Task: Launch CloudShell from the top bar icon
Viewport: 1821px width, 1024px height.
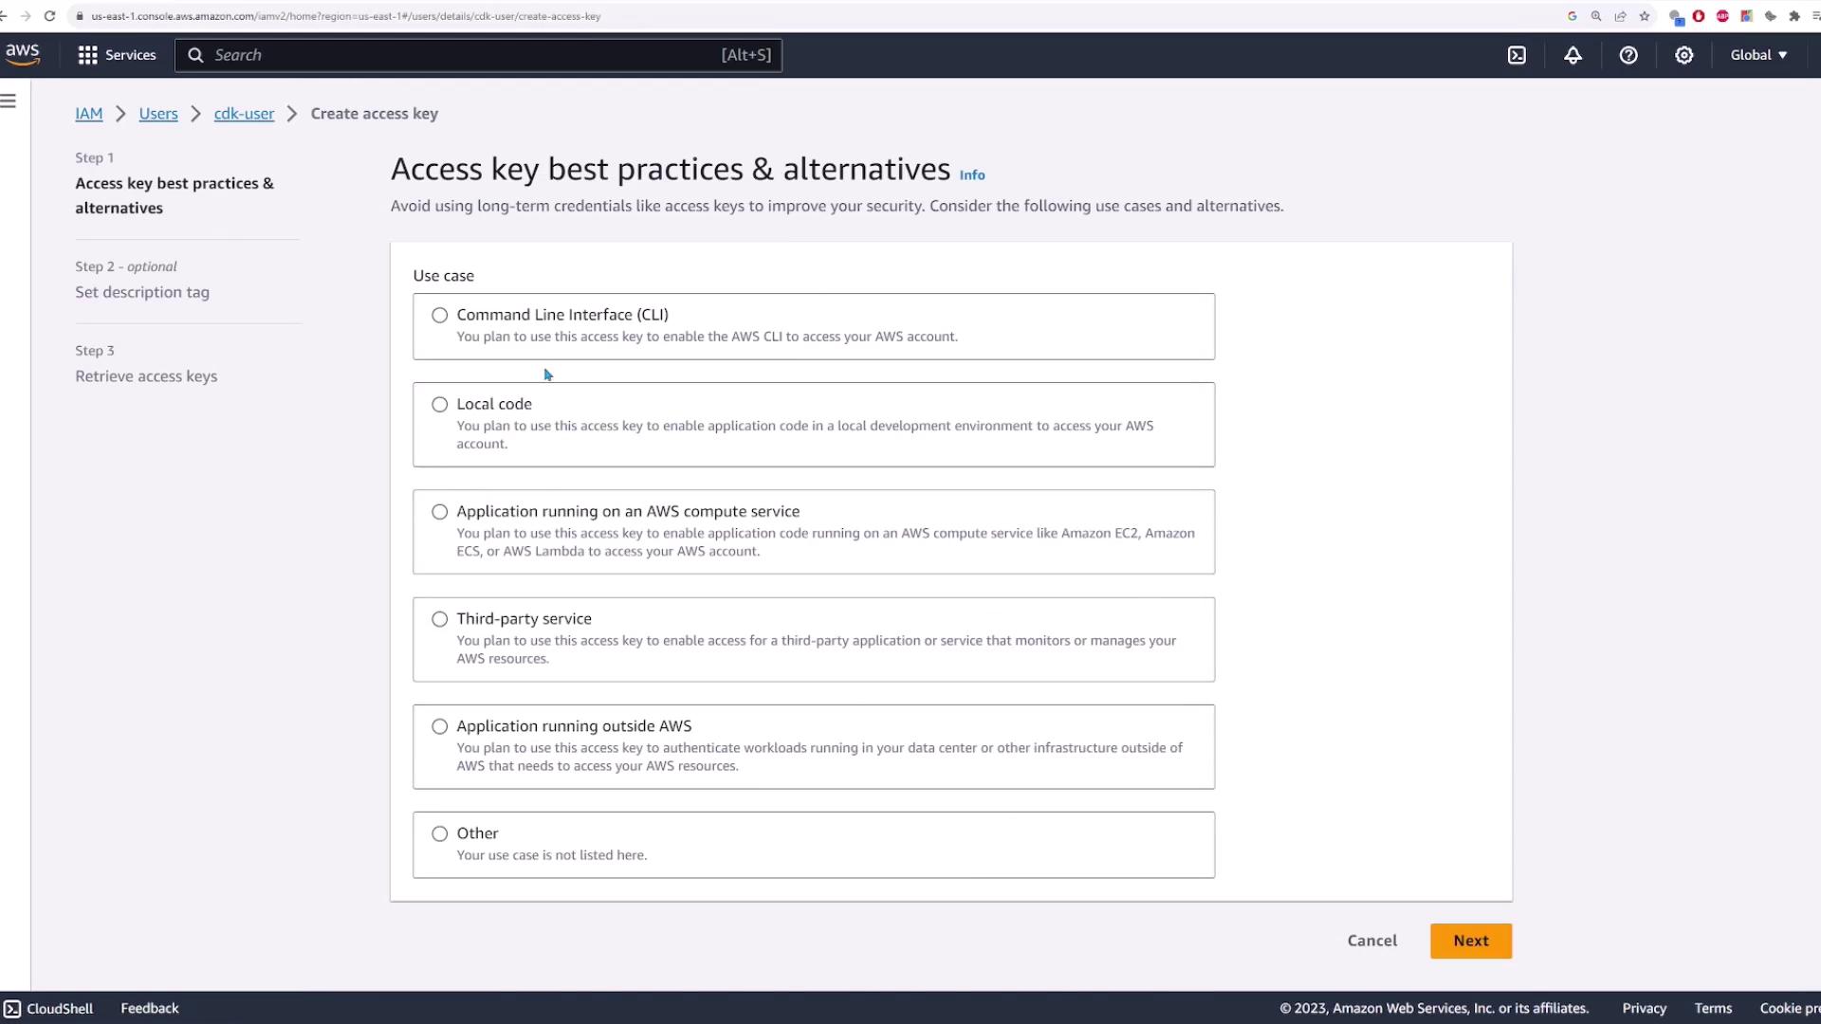Action: (x=1517, y=55)
